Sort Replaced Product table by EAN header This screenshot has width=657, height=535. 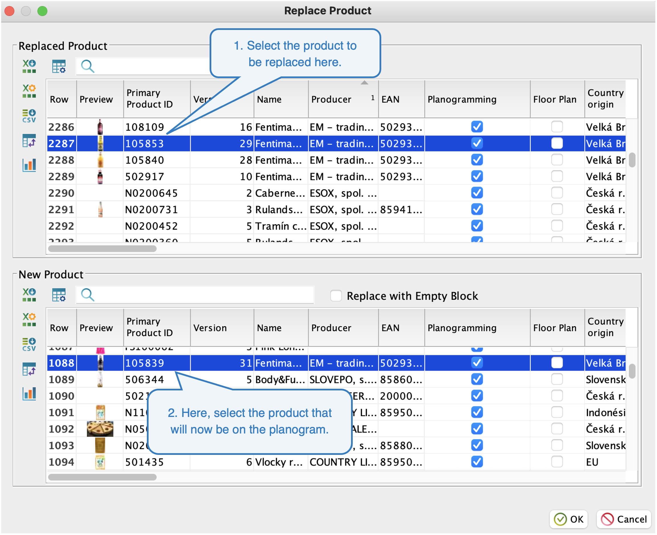click(x=390, y=99)
